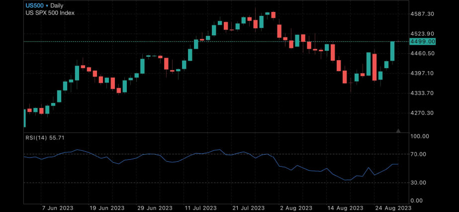Click the RSI 30.00 level label

point(419,183)
